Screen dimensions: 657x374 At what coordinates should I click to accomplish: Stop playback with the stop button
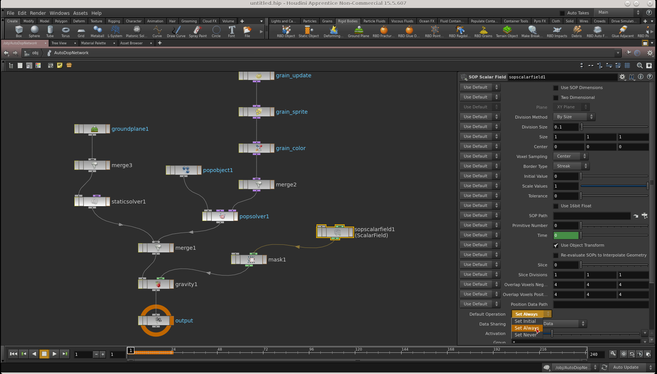tap(44, 354)
